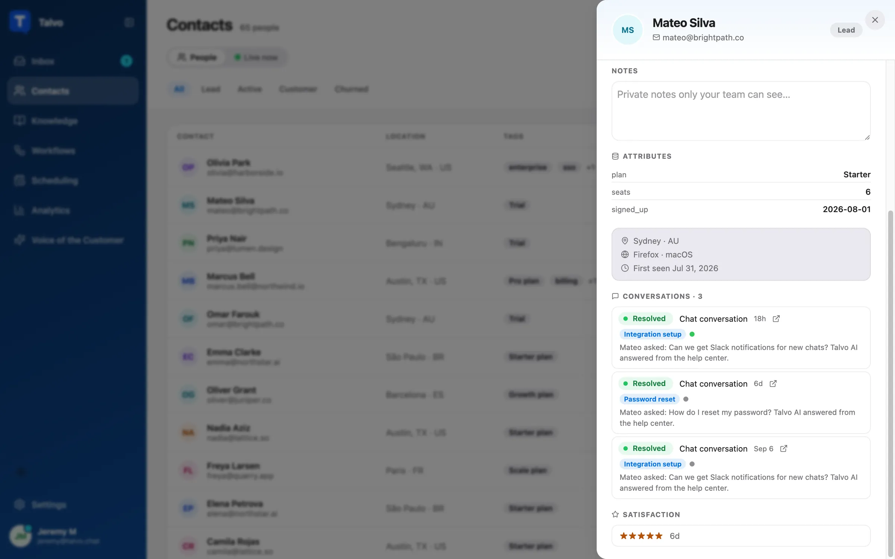Screen dimensions: 895x559
Task: Click the contact panel vertical scrollbar
Action: pyautogui.click(x=891, y=384)
